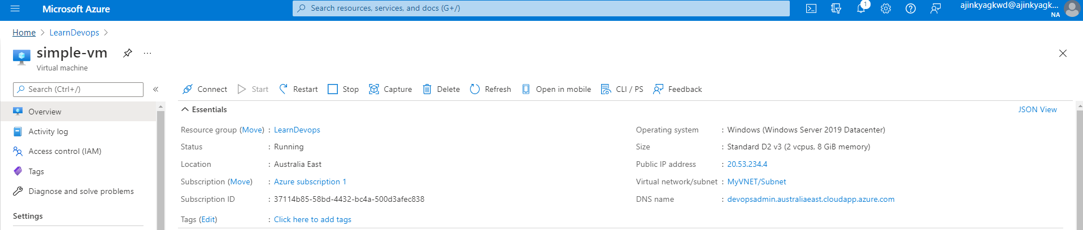Open directories and subscriptions filter icon
This screenshot has width=1083, height=230.
click(x=836, y=8)
